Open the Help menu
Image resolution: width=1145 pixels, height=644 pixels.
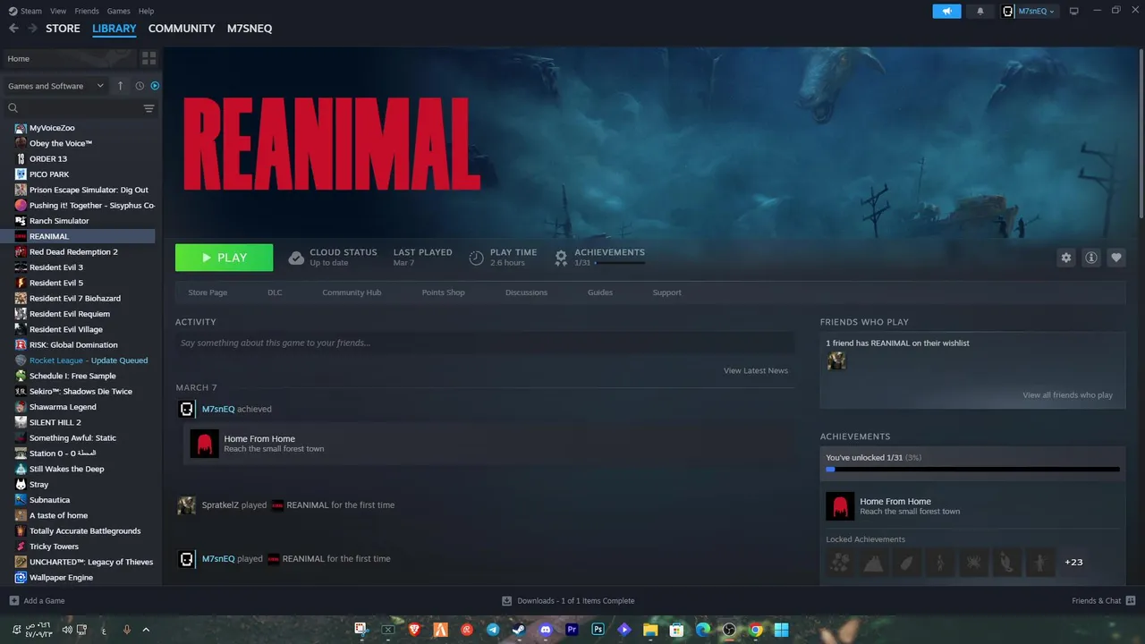tap(146, 11)
